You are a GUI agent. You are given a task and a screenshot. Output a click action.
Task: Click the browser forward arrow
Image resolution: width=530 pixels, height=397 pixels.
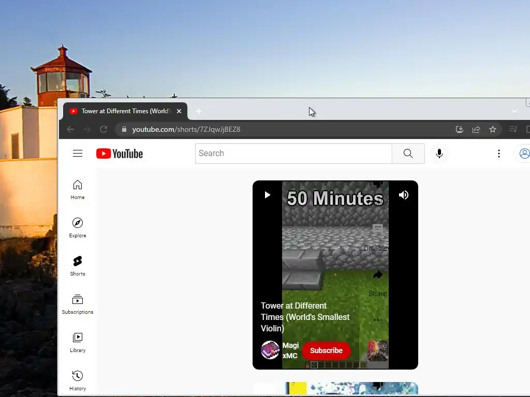click(x=87, y=129)
